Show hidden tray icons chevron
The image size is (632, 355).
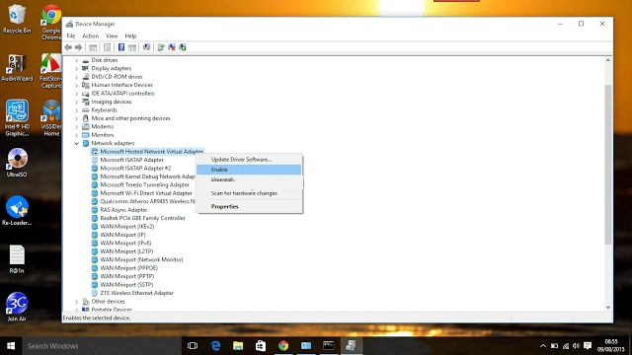pyautogui.click(x=543, y=346)
